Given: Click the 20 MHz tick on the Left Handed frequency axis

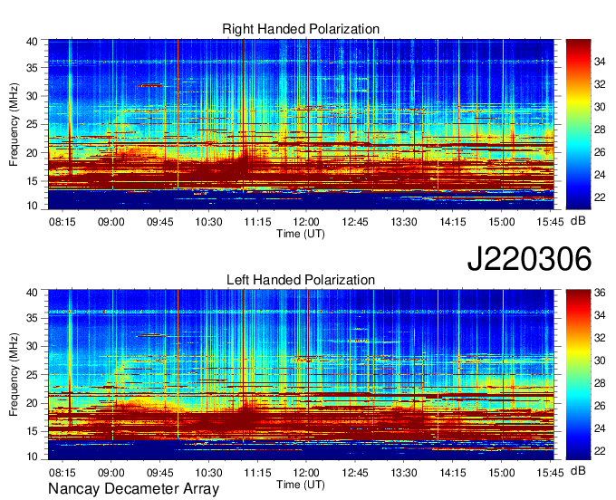Looking at the screenshot, I should (x=32, y=403).
